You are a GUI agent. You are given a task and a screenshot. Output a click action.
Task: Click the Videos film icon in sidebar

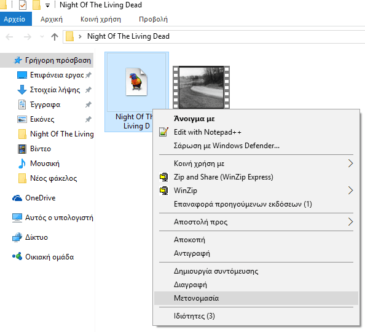pyautogui.click(x=22, y=149)
